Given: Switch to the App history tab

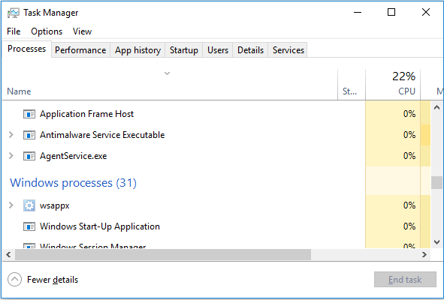Looking at the screenshot, I should pos(137,50).
